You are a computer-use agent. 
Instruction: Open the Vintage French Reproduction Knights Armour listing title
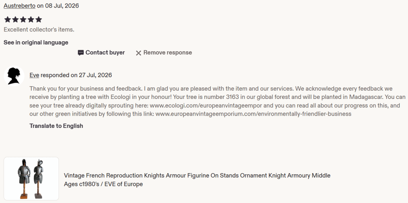tap(197, 180)
